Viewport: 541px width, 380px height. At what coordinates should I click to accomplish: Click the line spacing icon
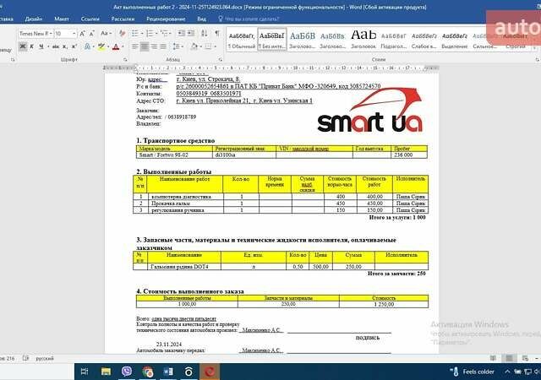pos(177,46)
